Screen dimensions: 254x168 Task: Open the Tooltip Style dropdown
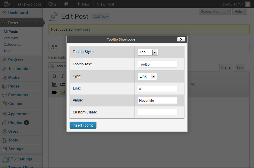(148, 52)
